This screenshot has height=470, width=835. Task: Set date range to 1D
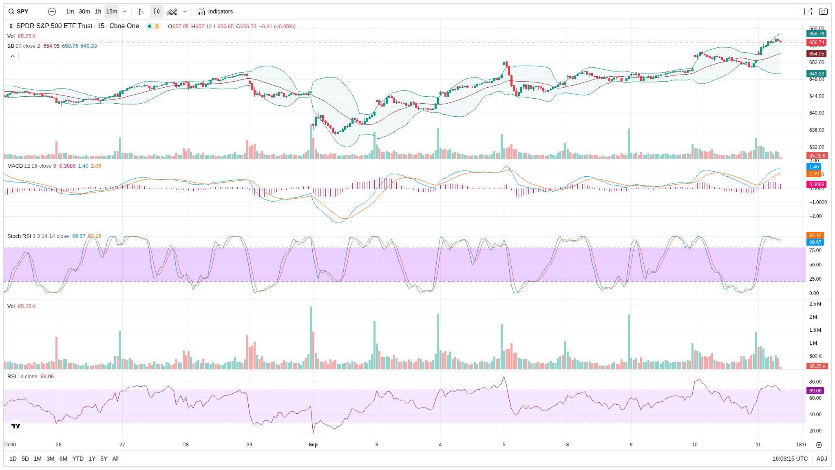point(13,459)
